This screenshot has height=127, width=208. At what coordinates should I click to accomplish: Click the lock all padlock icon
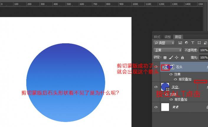(182, 57)
